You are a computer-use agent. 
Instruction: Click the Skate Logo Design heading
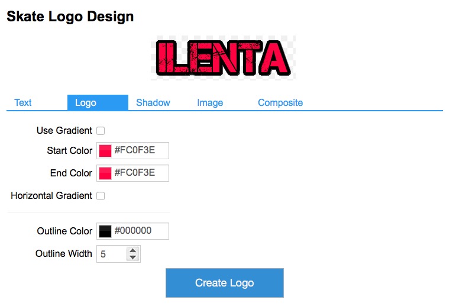pos(70,17)
